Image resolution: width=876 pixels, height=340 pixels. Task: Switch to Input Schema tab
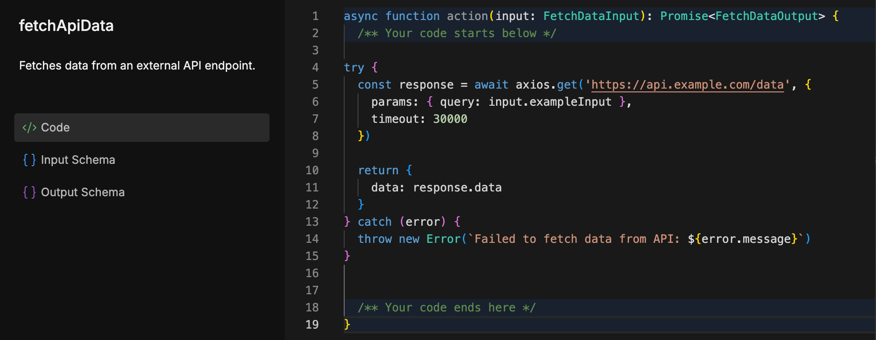click(x=142, y=160)
